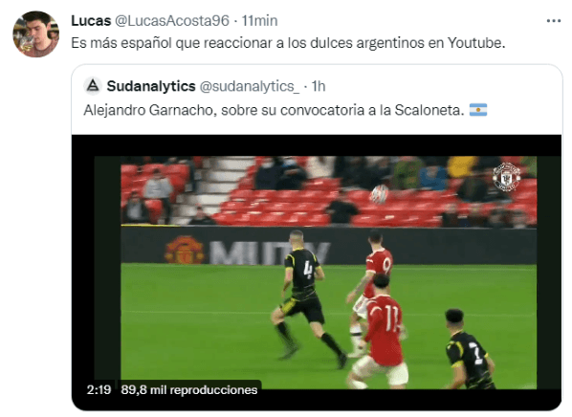Click the Sudanalytics triangle logo avatar
Image resolution: width=572 pixels, height=417 pixels.
click(93, 86)
